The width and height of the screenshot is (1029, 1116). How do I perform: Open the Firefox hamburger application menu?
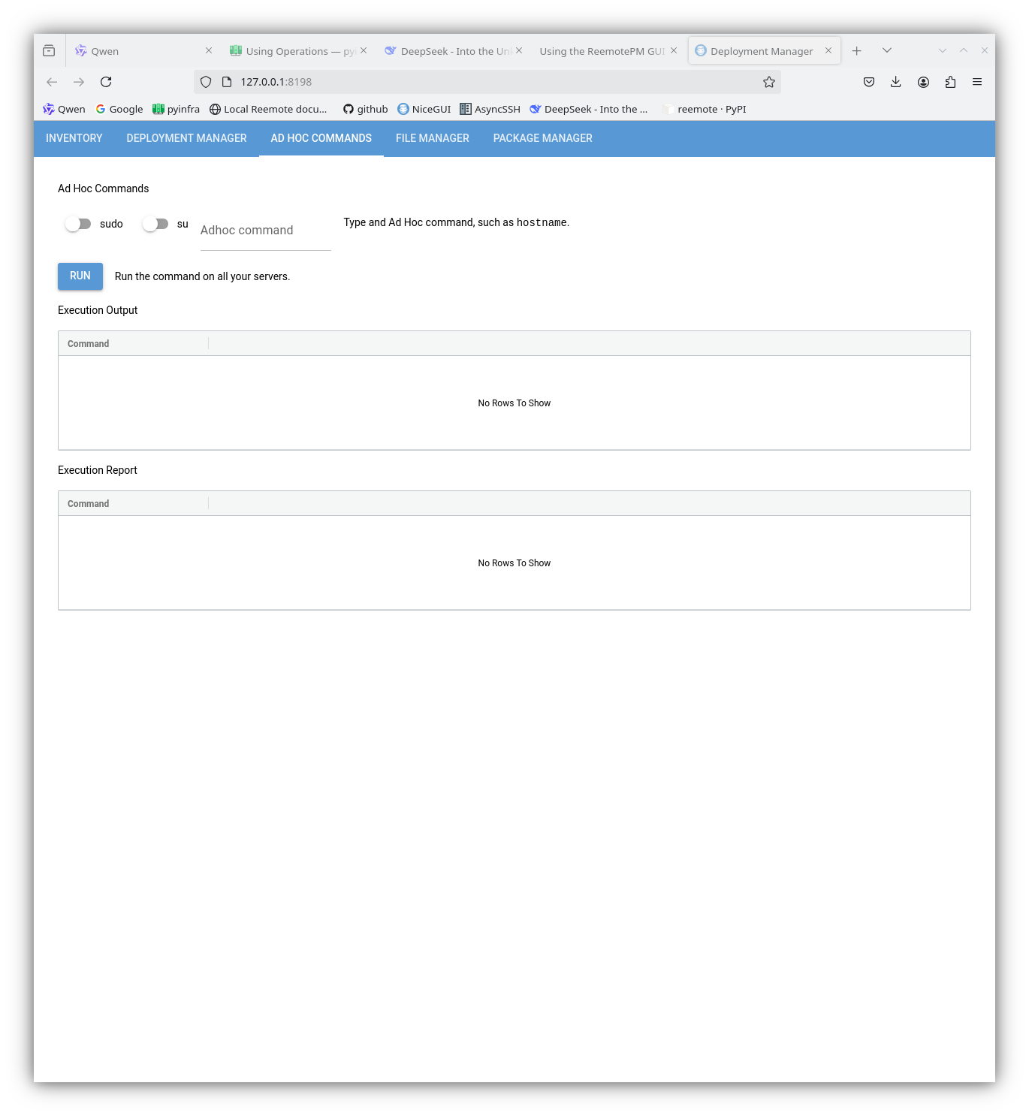[x=976, y=82]
